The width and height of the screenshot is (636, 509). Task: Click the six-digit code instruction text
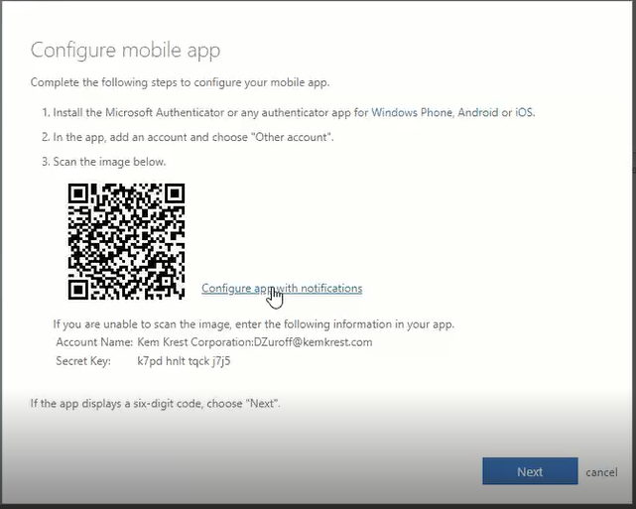coord(156,404)
